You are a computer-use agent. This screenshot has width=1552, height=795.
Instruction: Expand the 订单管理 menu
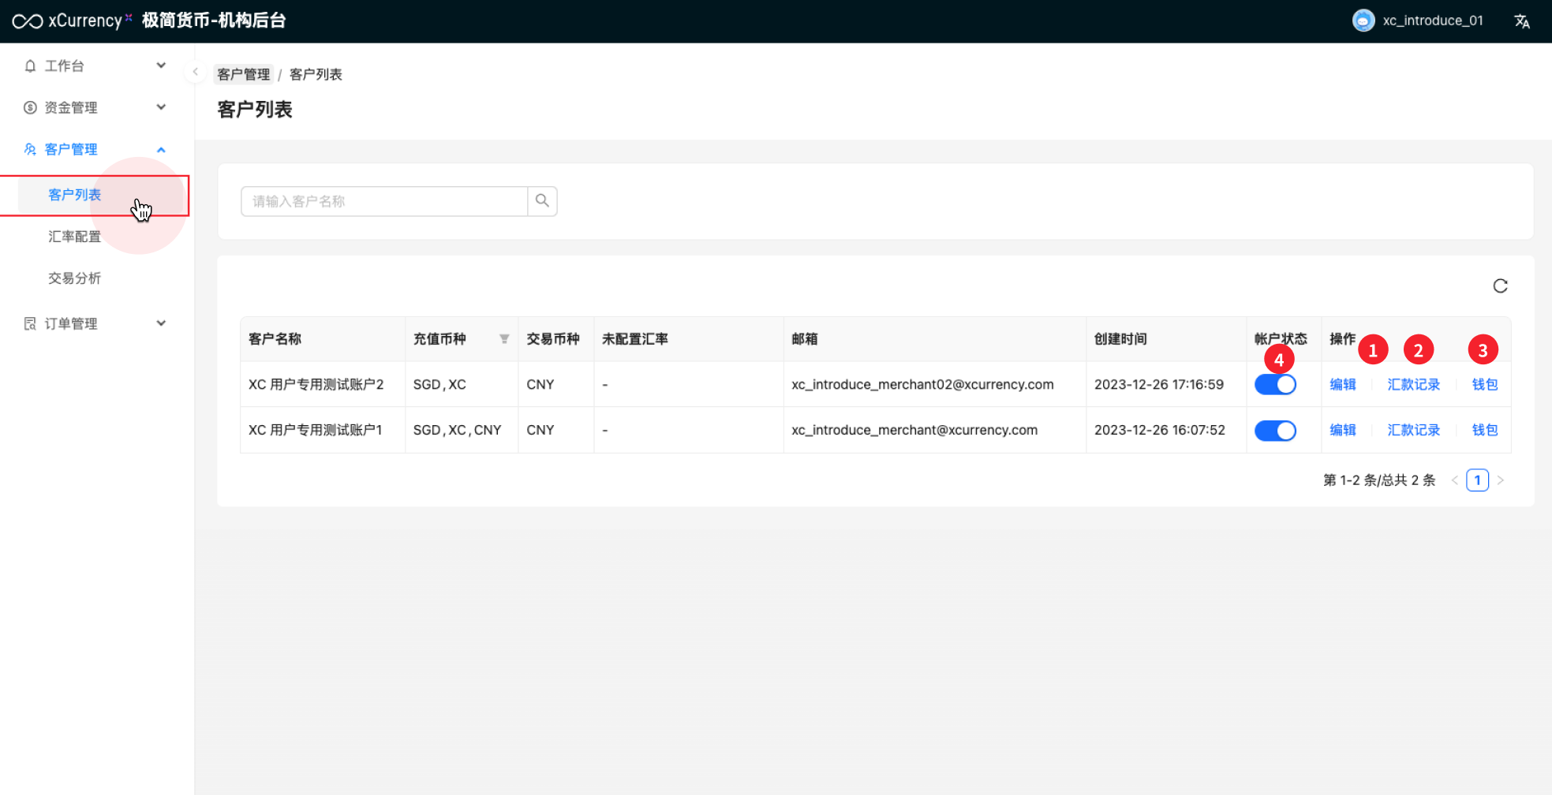tap(95, 323)
